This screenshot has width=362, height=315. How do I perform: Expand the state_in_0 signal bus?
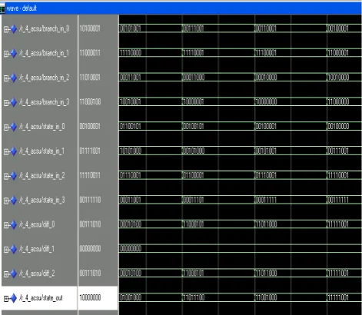pos(6,128)
